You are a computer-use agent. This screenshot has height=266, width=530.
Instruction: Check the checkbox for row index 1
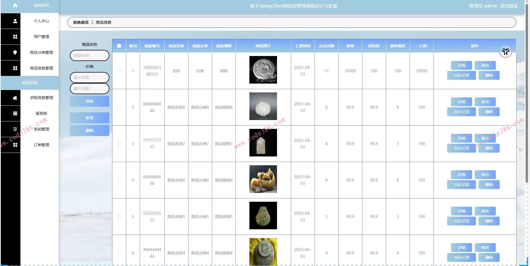[119, 71]
